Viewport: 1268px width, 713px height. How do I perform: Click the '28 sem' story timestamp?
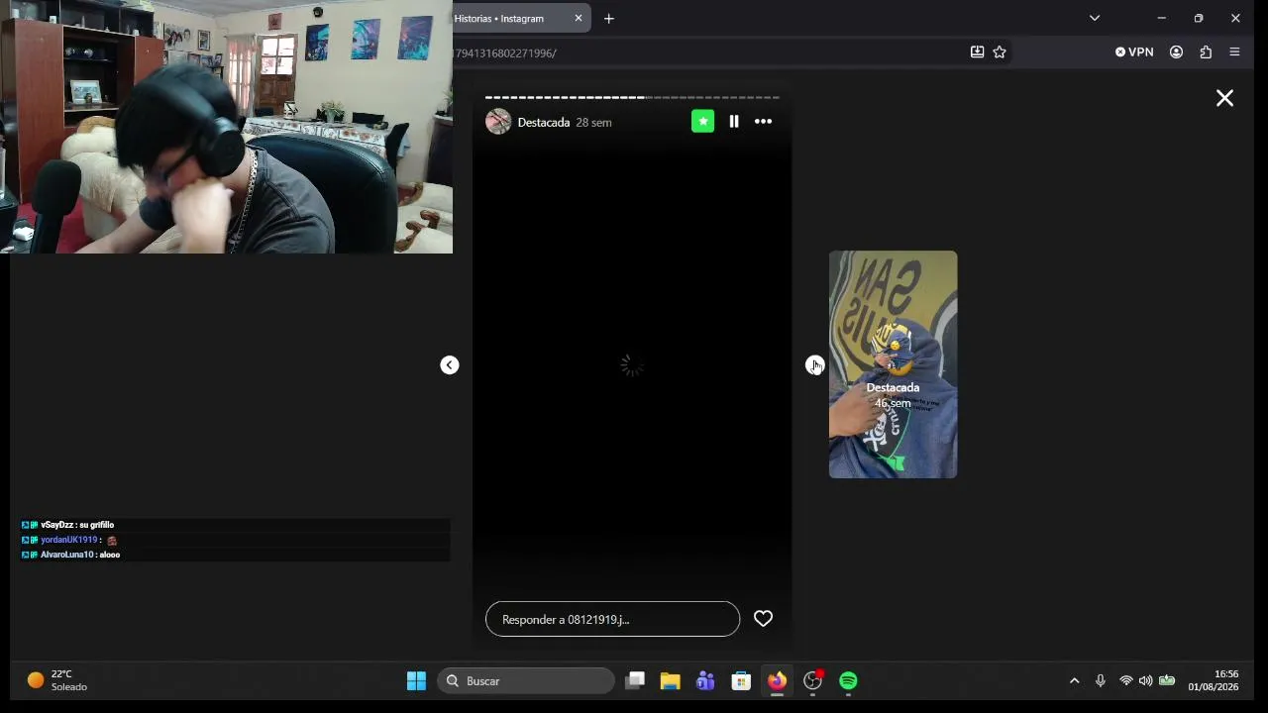(593, 123)
